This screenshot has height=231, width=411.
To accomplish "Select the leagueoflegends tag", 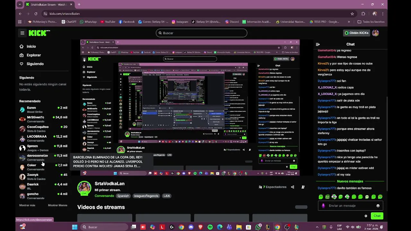I will (146, 196).
